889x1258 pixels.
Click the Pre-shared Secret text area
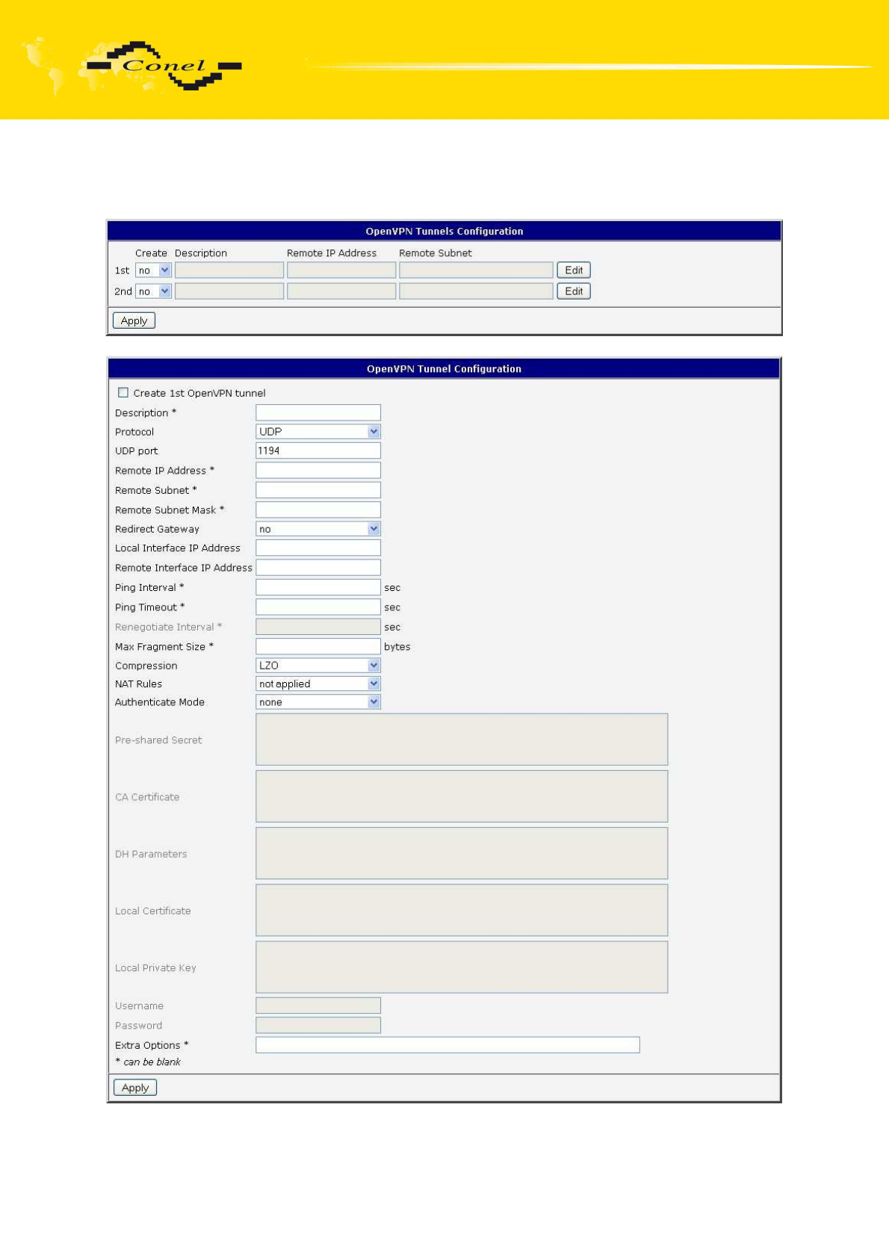coord(462,740)
